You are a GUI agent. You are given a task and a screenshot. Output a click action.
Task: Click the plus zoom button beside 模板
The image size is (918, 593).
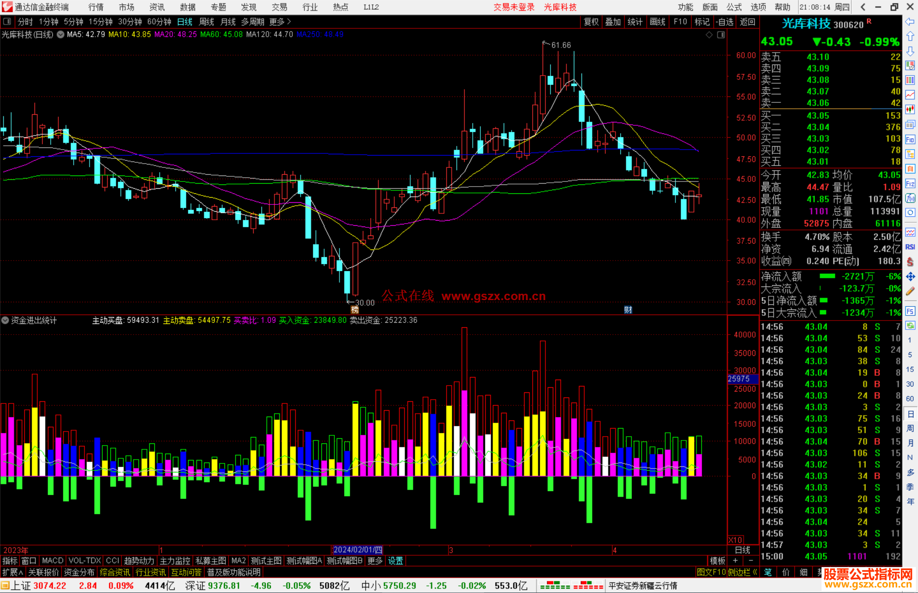pos(735,561)
